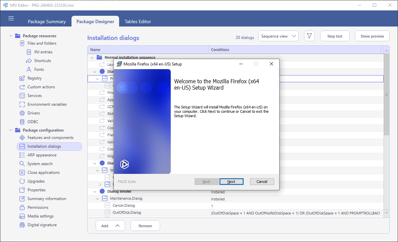Click the Close applications icon
The width and height of the screenshot is (398, 242).
click(x=22, y=173)
